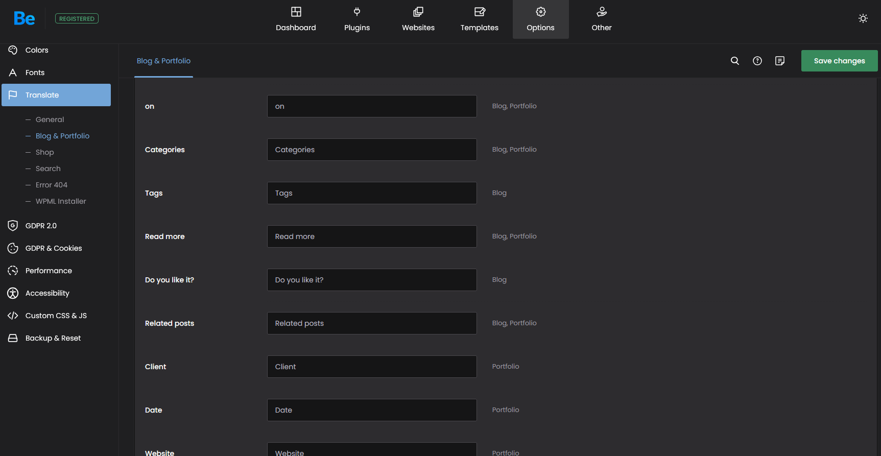Select the Blog & Portfolio tab
The height and width of the screenshot is (456, 881).
163,61
